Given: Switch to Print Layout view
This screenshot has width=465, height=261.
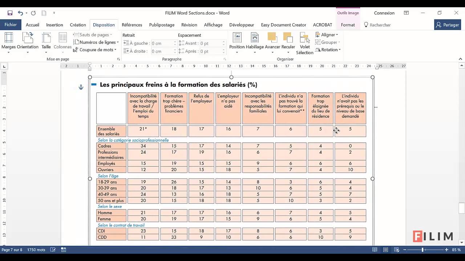Looking at the screenshot, I should point(386,250).
